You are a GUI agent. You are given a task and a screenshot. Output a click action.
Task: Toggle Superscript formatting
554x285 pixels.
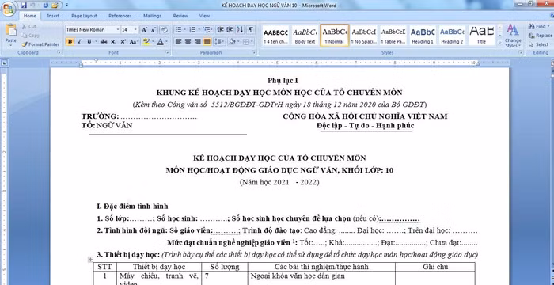pyautogui.click(x=123, y=42)
